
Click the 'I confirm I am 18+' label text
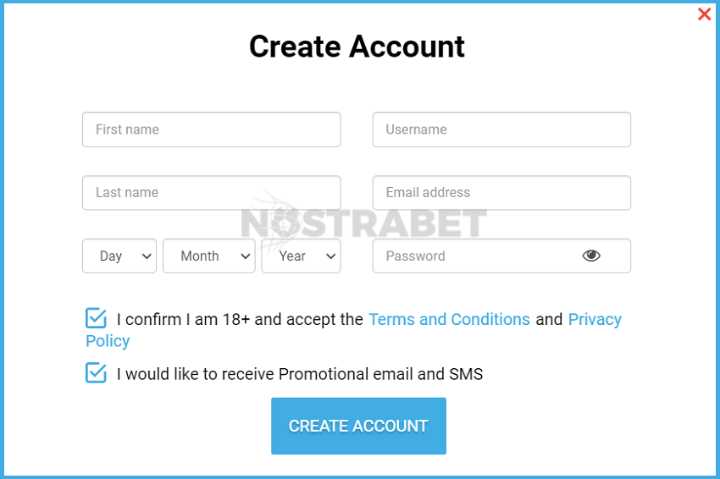pyautogui.click(x=182, y=319)
